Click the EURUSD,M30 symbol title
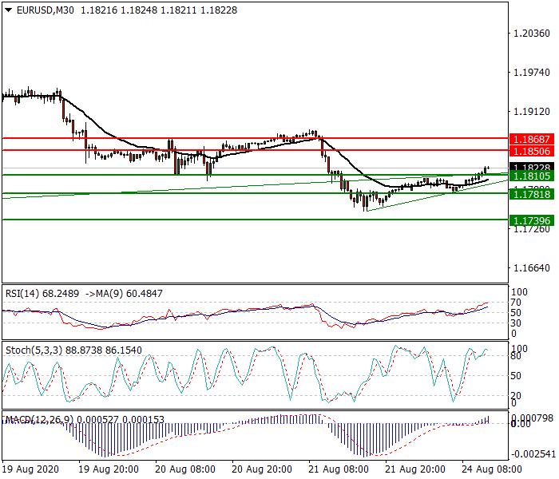The width and height of the screenshot is (559, 479). [x=46, y=10]
